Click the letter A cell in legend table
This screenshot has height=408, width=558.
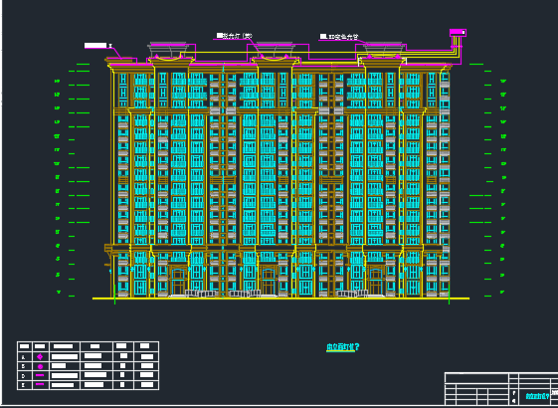click(x=24, y=356)
